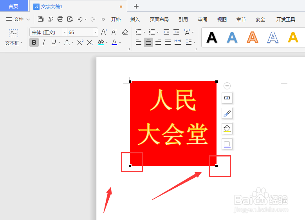The height and width of the screenshot is (220, 305).
Task: Click the numbered list icon
Action: (x=152, y=32)
